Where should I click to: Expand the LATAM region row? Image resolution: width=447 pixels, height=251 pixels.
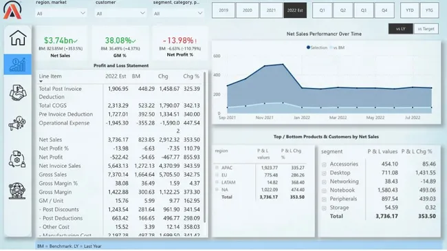[x=217, y=182]
